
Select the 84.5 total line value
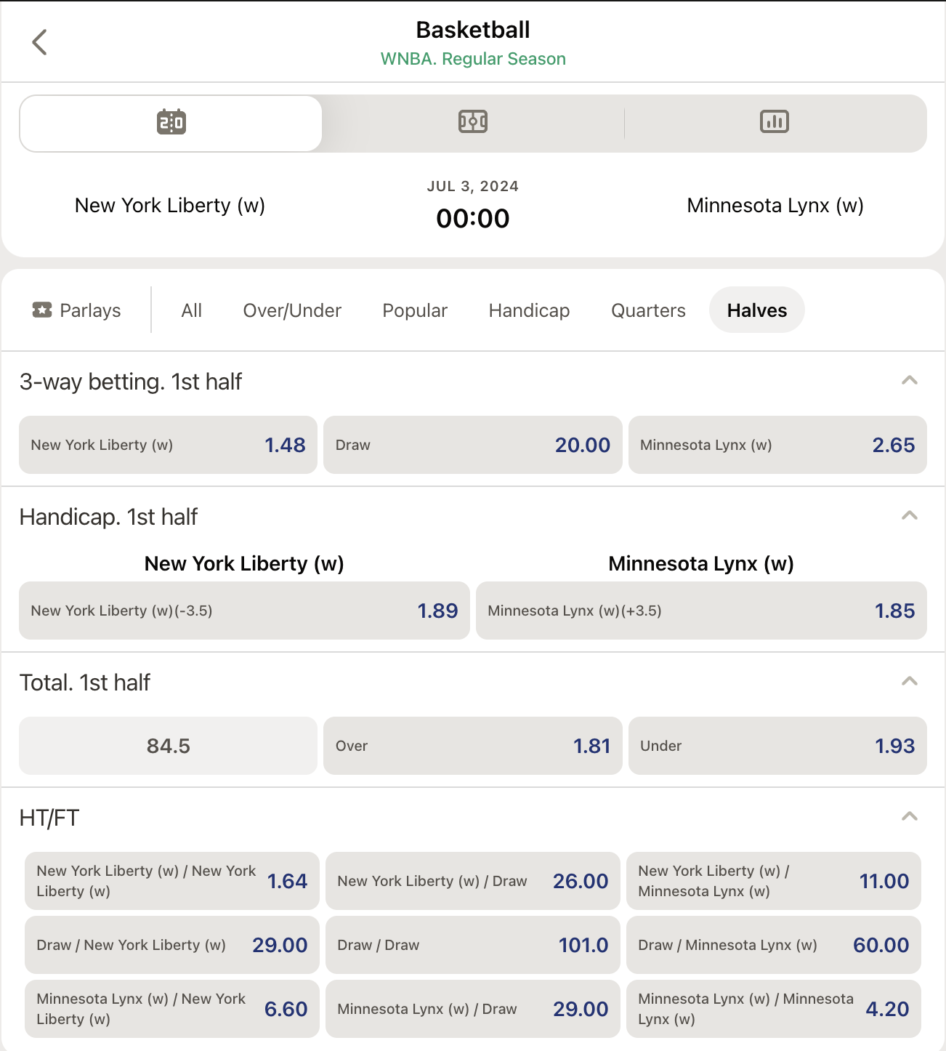[168, 746]
